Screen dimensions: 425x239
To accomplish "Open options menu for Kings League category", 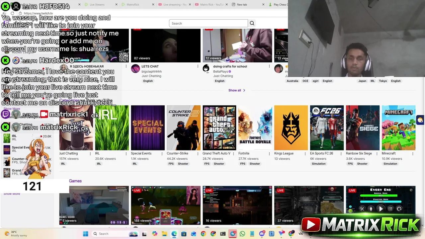I will coord(305,154).
